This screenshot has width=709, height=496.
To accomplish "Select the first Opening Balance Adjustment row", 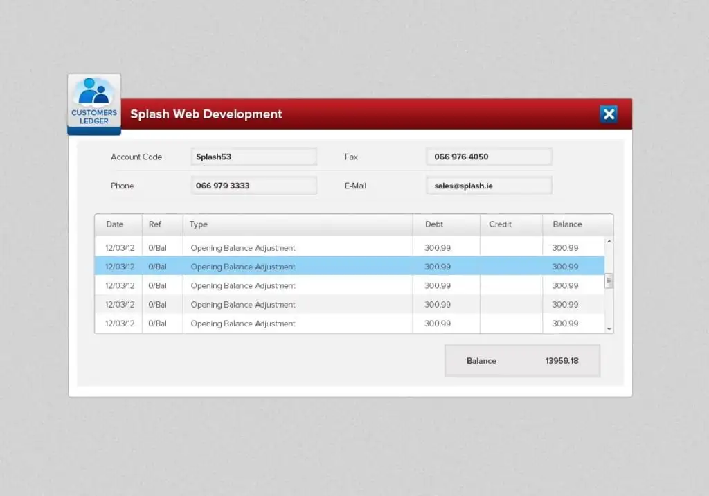I will [x=350, y=247].
